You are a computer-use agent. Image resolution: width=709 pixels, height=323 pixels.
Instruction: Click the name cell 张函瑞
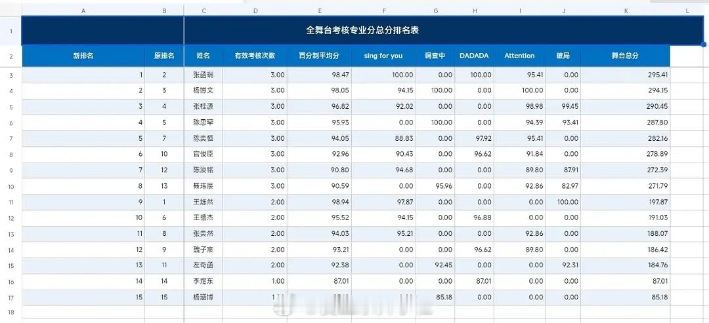204,75
